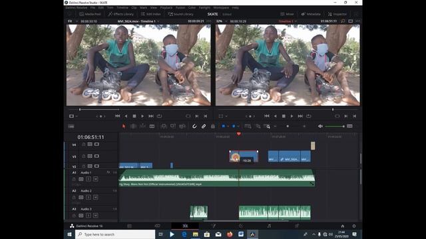Click the timeline zoom minus icon
Screen dimensions: 426x239
coord(275,126)
